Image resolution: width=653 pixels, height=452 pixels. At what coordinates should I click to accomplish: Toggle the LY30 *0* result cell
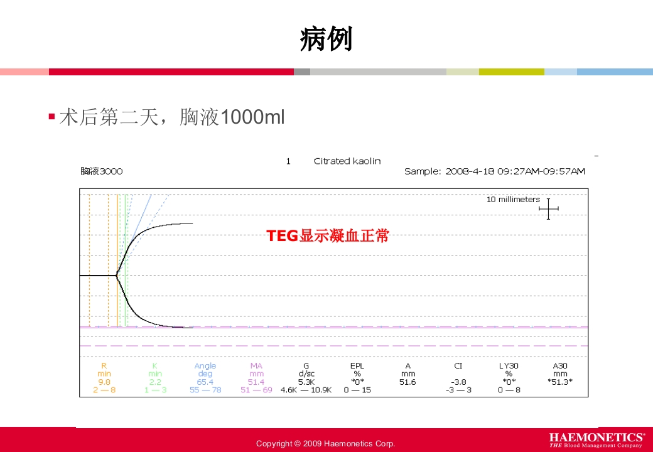point(509,380)
